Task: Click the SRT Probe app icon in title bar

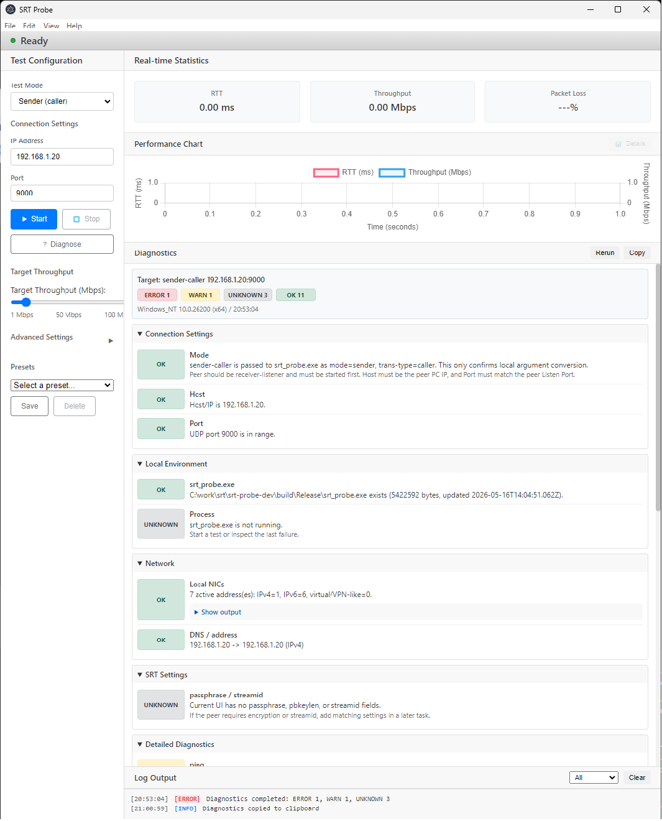Action: [x=11, y=9]
